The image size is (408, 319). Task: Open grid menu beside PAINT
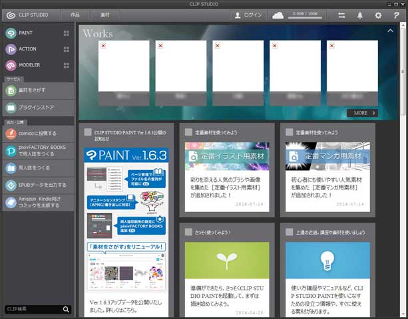66,33
